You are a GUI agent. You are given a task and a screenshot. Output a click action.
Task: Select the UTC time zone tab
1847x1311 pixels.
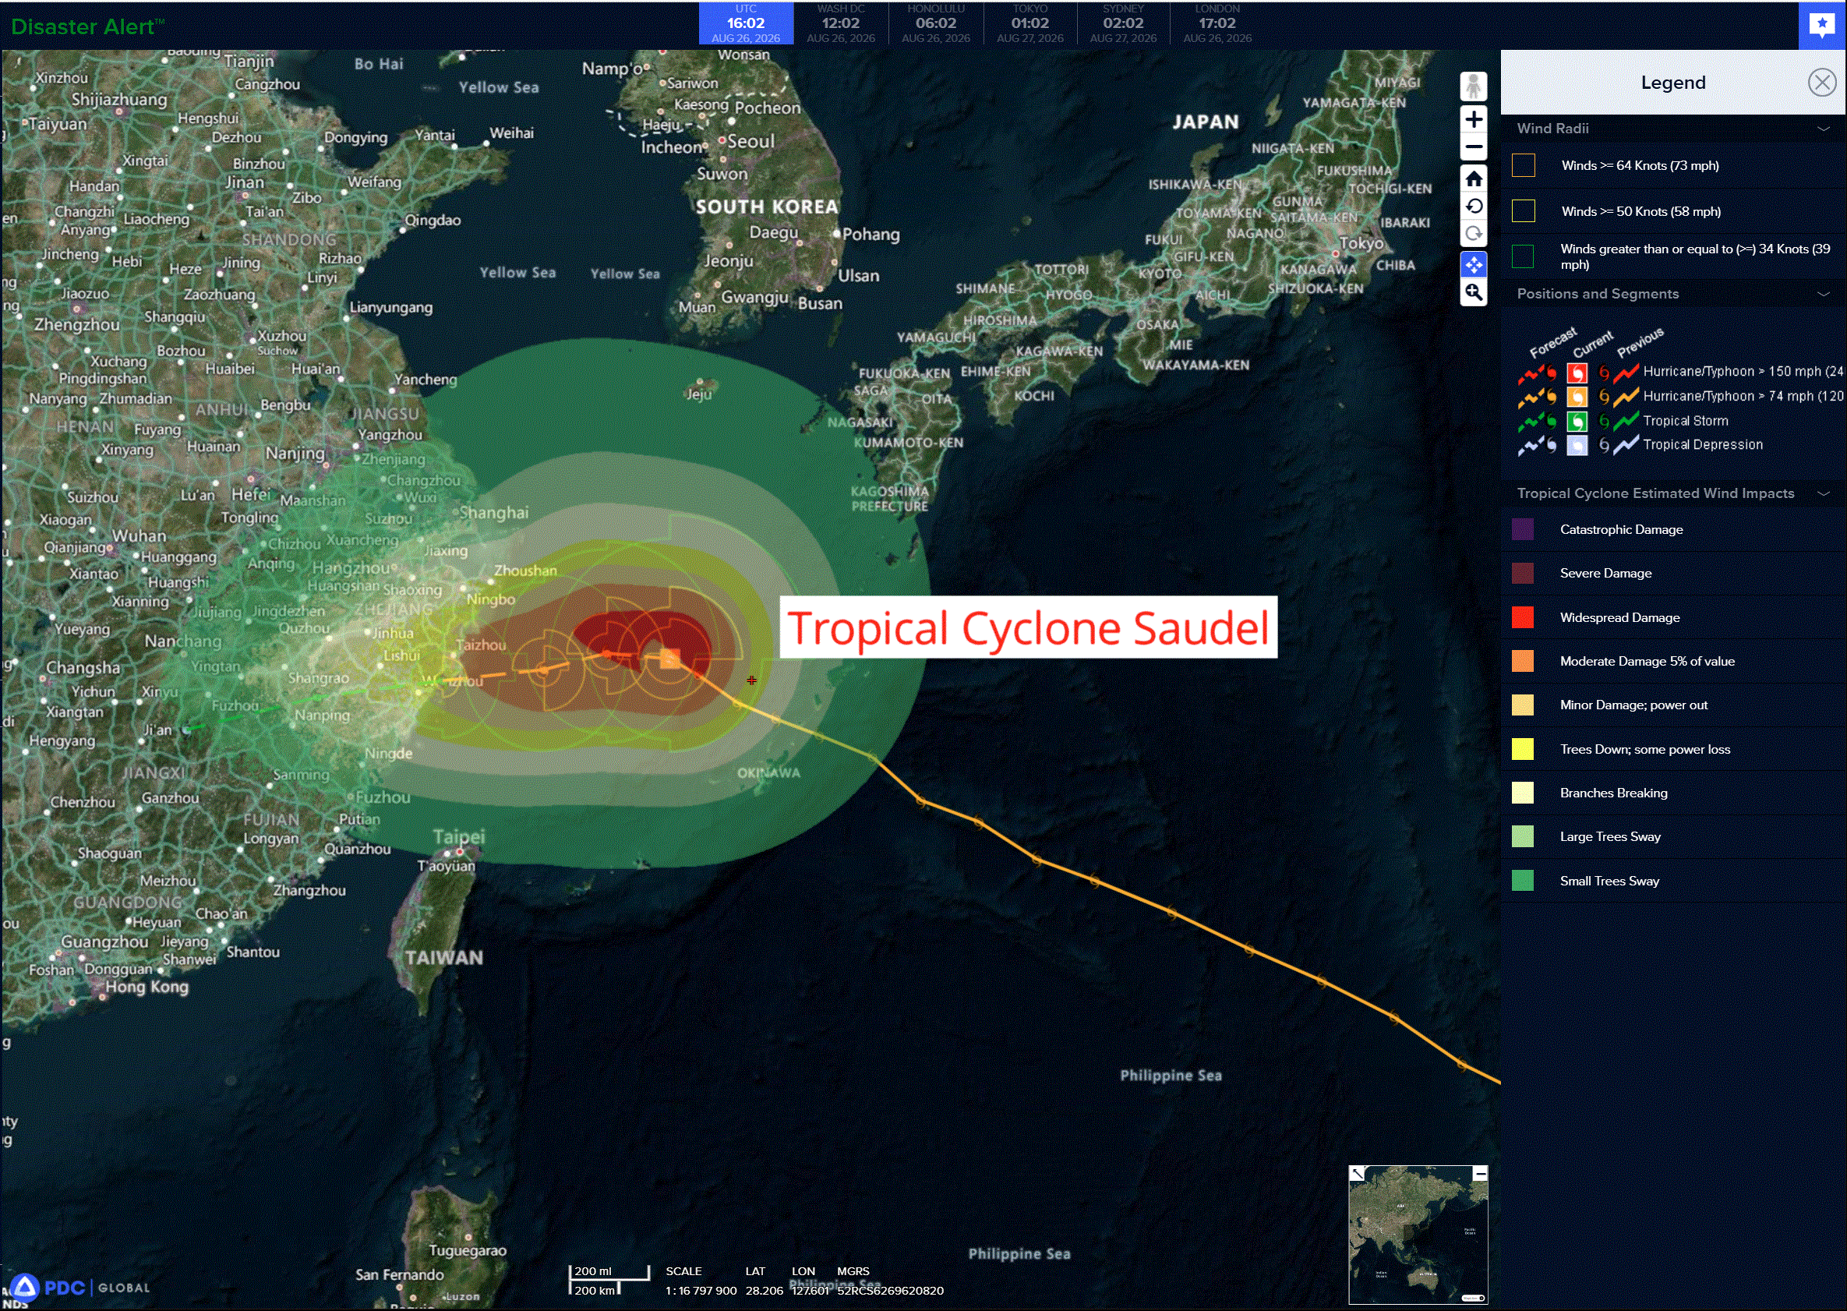(x=746, y=23)
